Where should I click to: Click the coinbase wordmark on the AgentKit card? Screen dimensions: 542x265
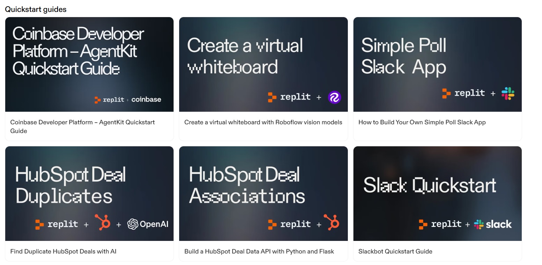pyautogui.click(x=146, y=100)
